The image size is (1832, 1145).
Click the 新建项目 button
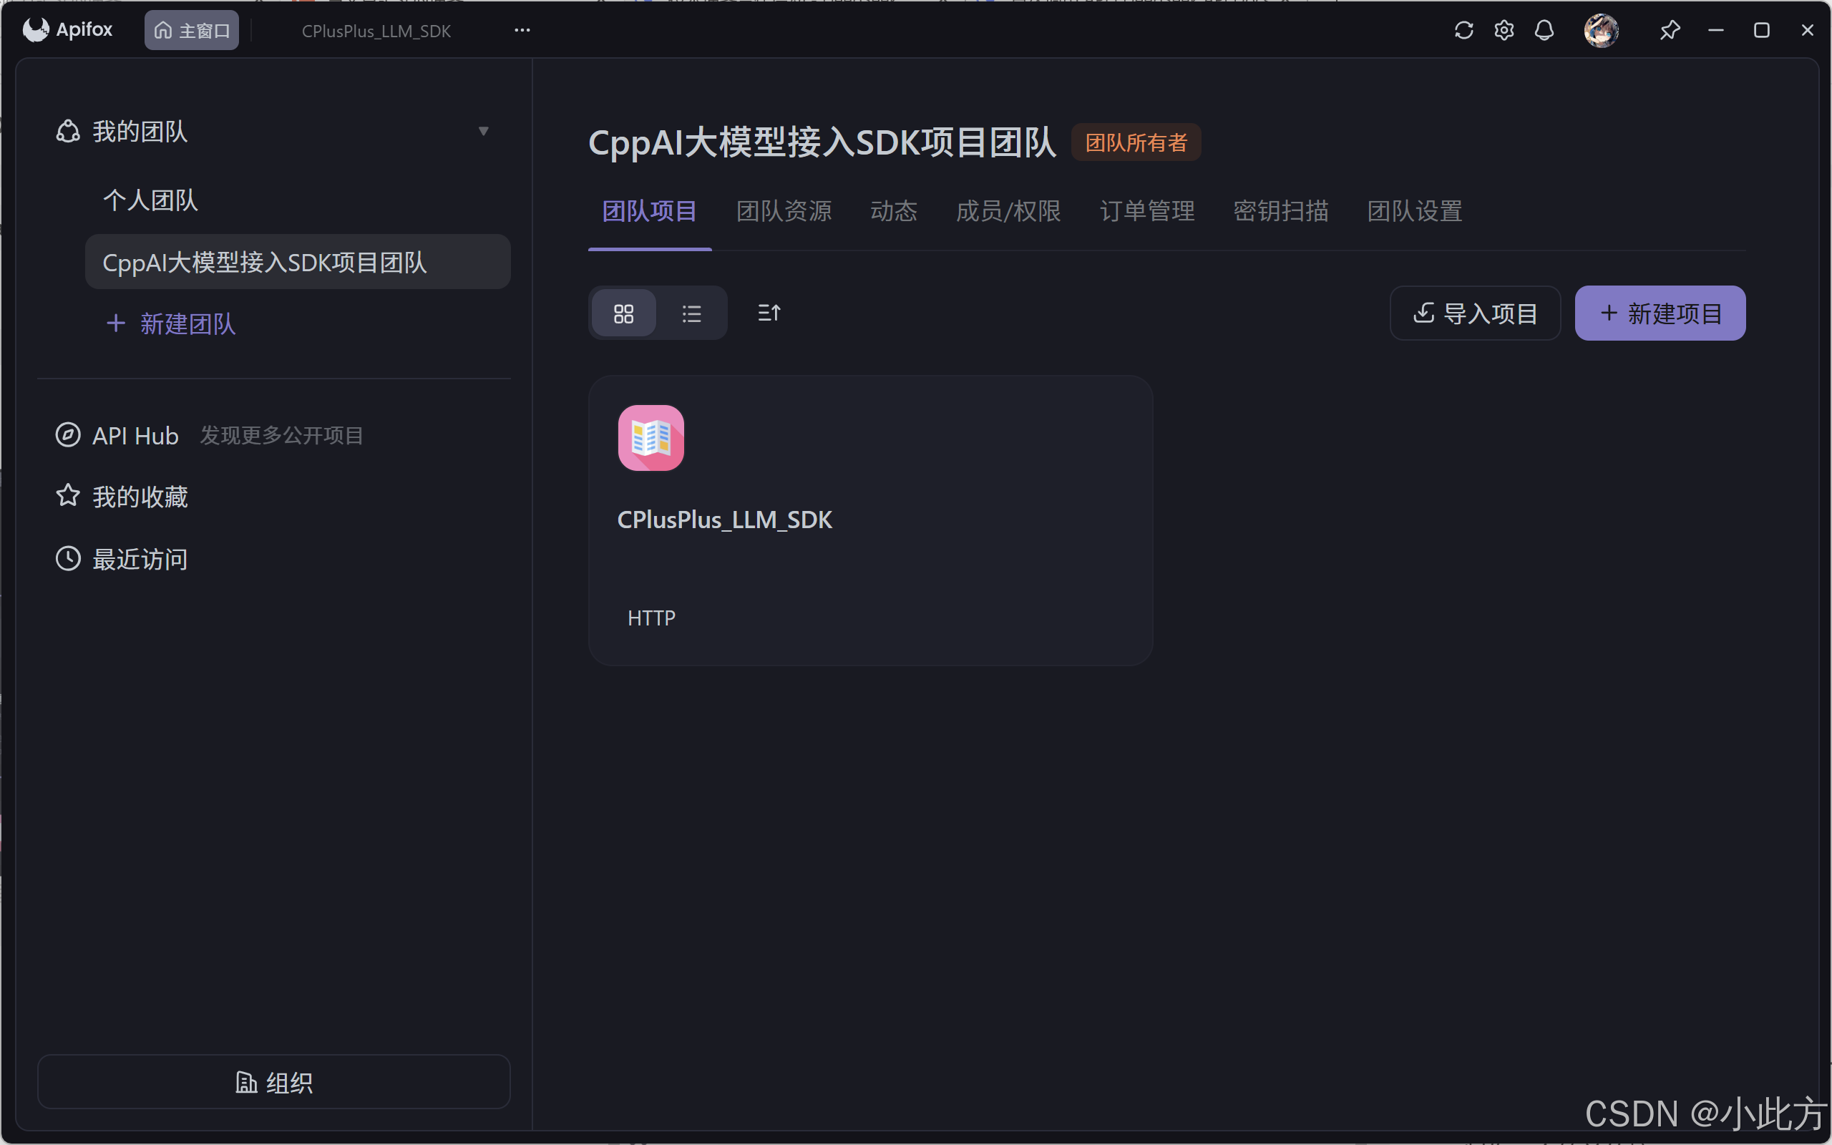tap(1660, 313)
